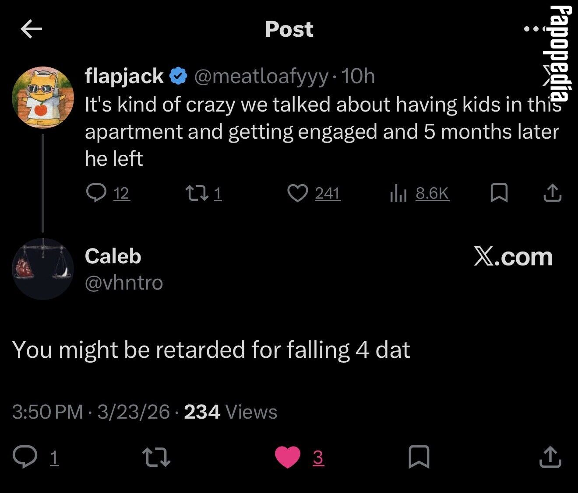Repost Caleb's reply using retweet icon
This screenshot has height=493, width=578.
point(157,457)
